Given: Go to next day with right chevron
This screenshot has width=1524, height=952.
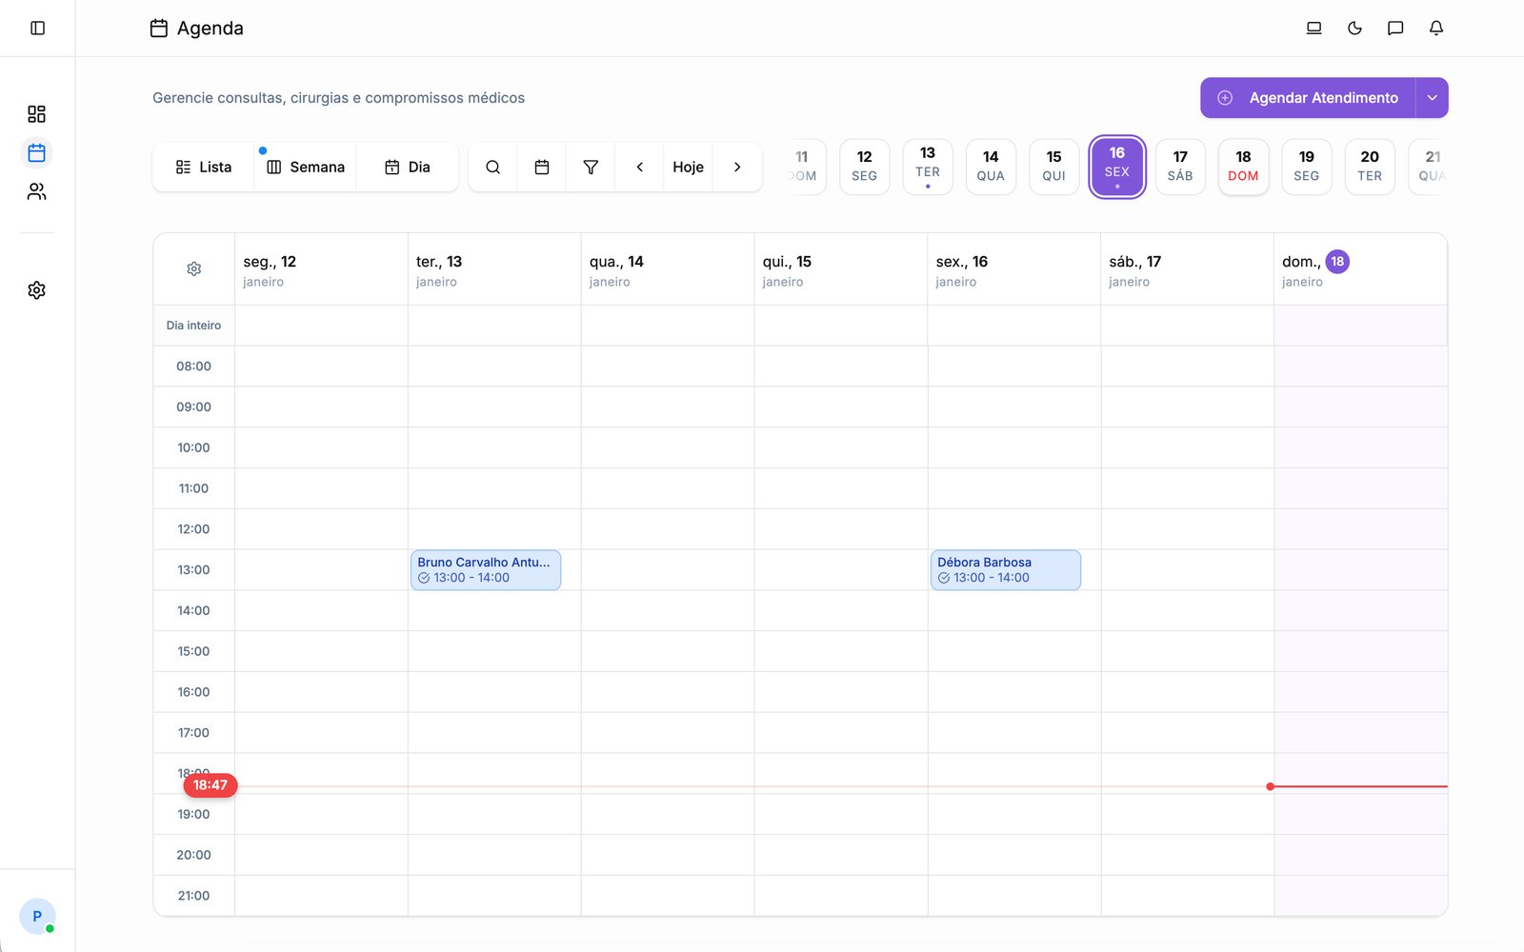Looking at the screenshot, I should coord(738,167).
